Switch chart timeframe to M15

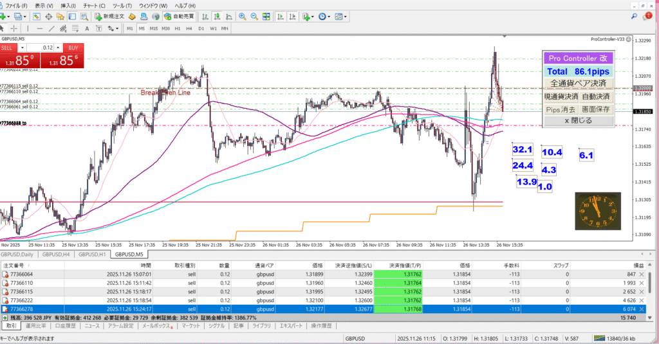(154, 28)
